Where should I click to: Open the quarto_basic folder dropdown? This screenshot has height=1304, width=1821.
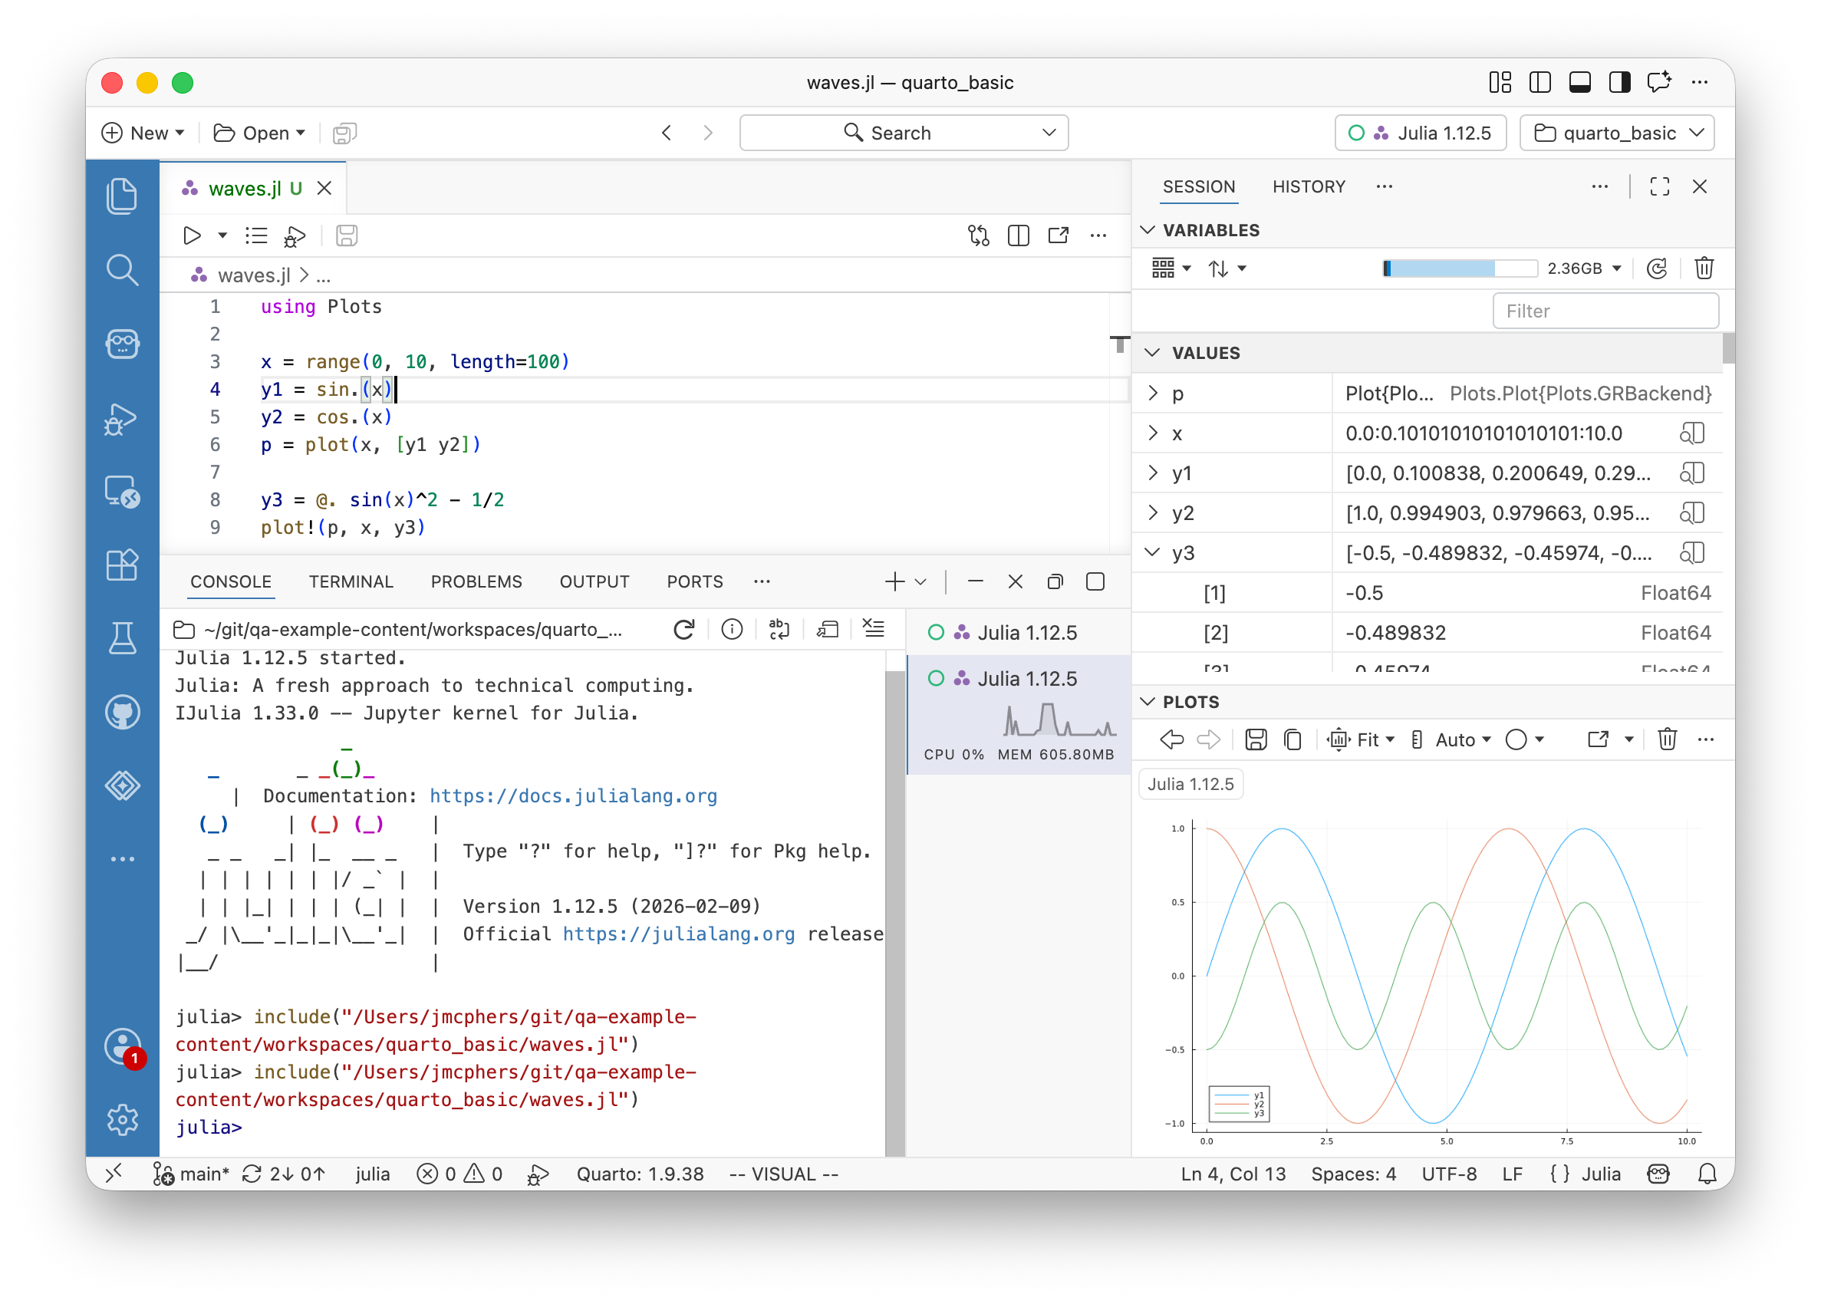click(x=1617, y=133)
